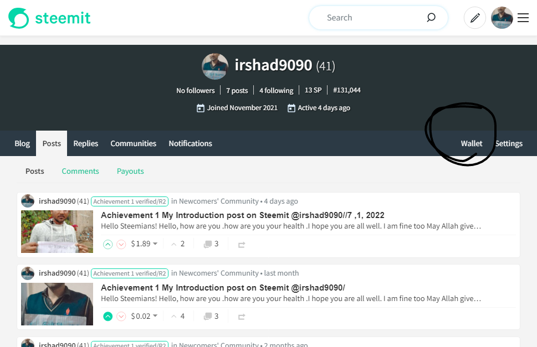The width and height of the screenshot is (537, 347).
Task: Click the irshad9090 profile name heading
Action: coord(273,65)
